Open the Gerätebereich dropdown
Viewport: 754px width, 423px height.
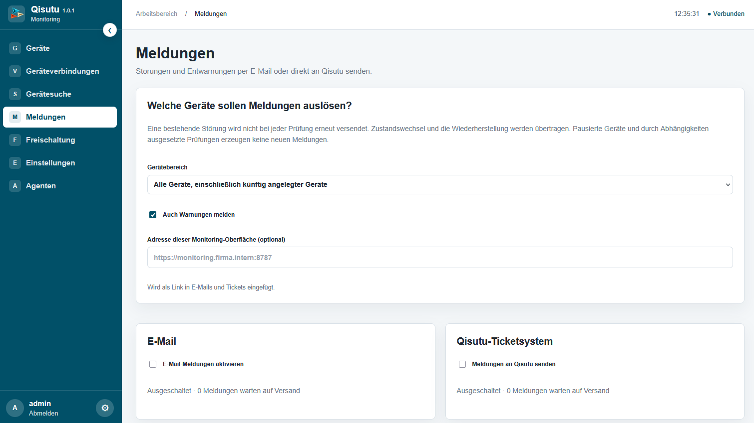pos(440,184)
